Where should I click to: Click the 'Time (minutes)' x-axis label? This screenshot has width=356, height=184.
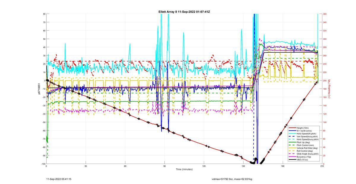pyautogui.click(x=184, y=169)
